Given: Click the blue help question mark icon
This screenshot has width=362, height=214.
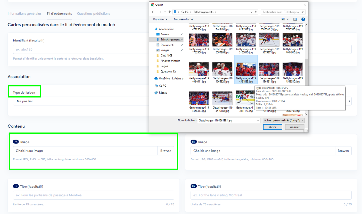Looking at the screenshot, I should (x=303, y=19).
